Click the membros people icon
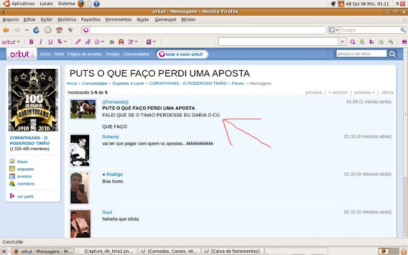 (12, 184)
